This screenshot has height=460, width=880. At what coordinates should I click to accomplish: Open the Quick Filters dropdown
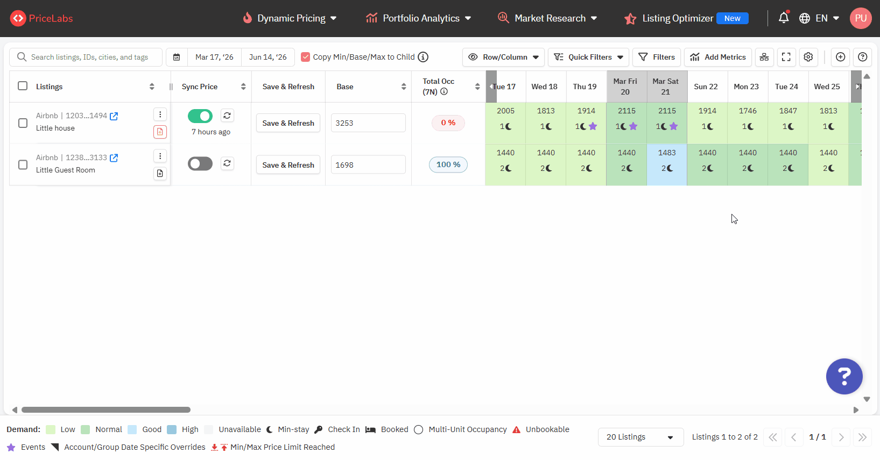point(588,57)
